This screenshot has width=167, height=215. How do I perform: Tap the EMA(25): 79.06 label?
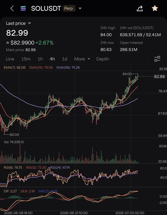click(41, 67)
